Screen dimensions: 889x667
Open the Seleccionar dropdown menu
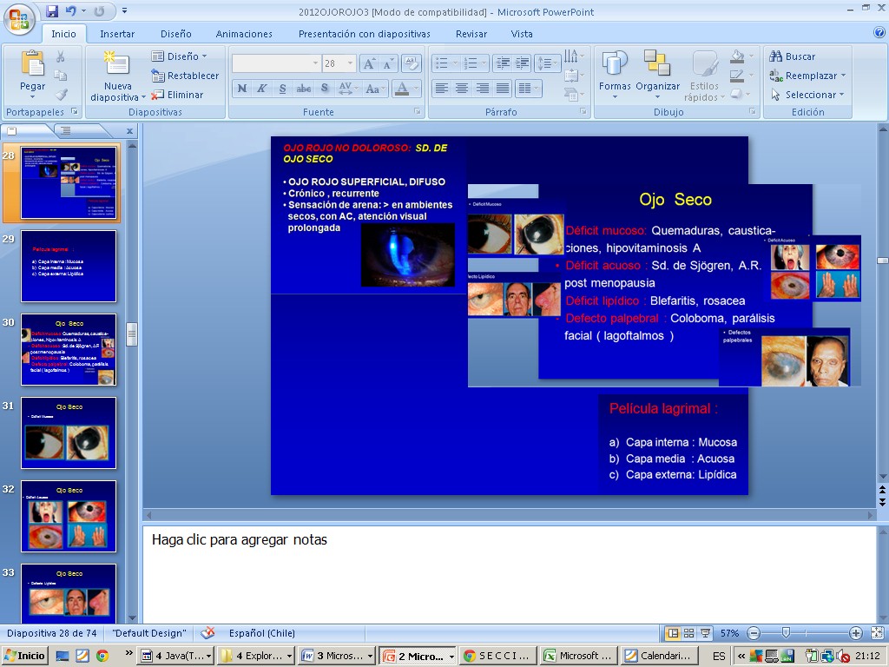[x=841, y=95]
